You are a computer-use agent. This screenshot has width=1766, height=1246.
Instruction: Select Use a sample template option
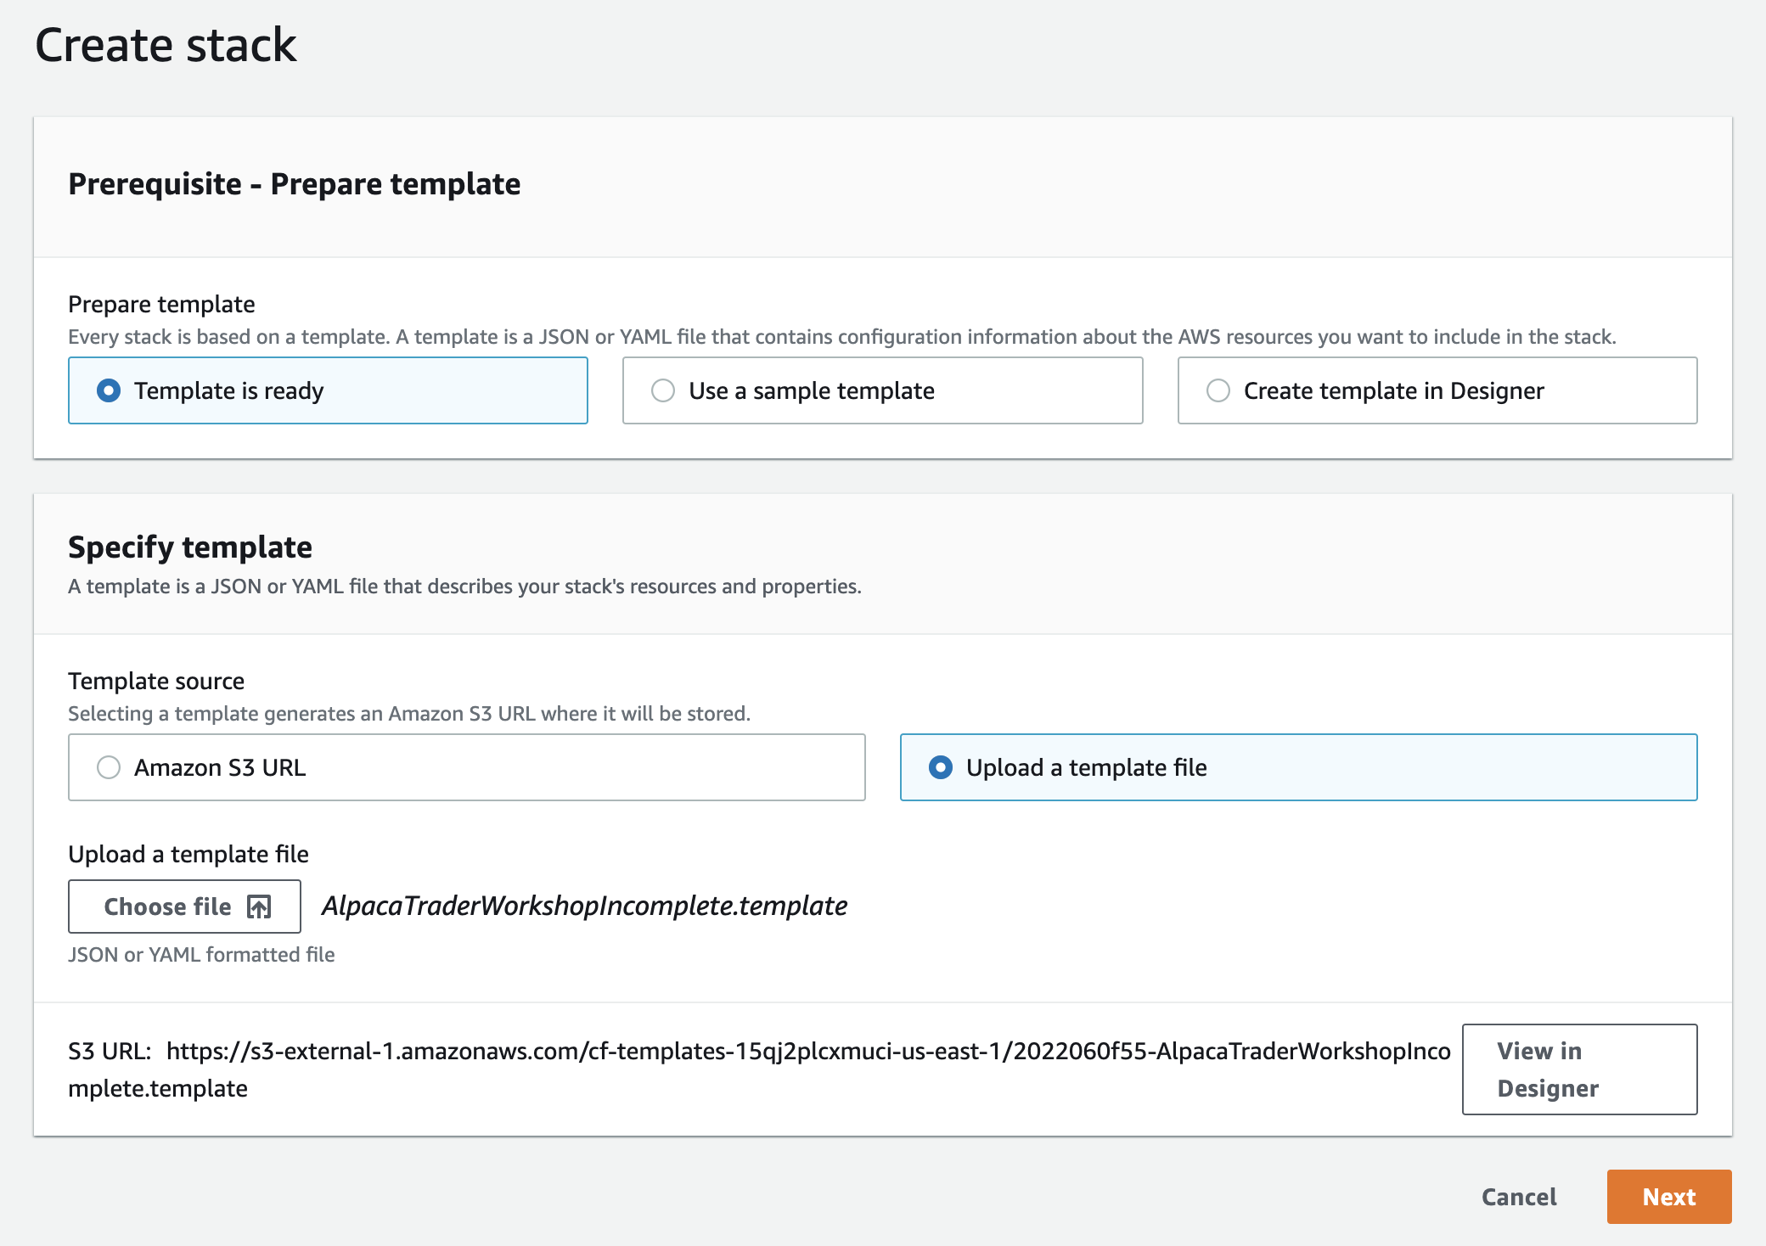[x=663, y=390]
